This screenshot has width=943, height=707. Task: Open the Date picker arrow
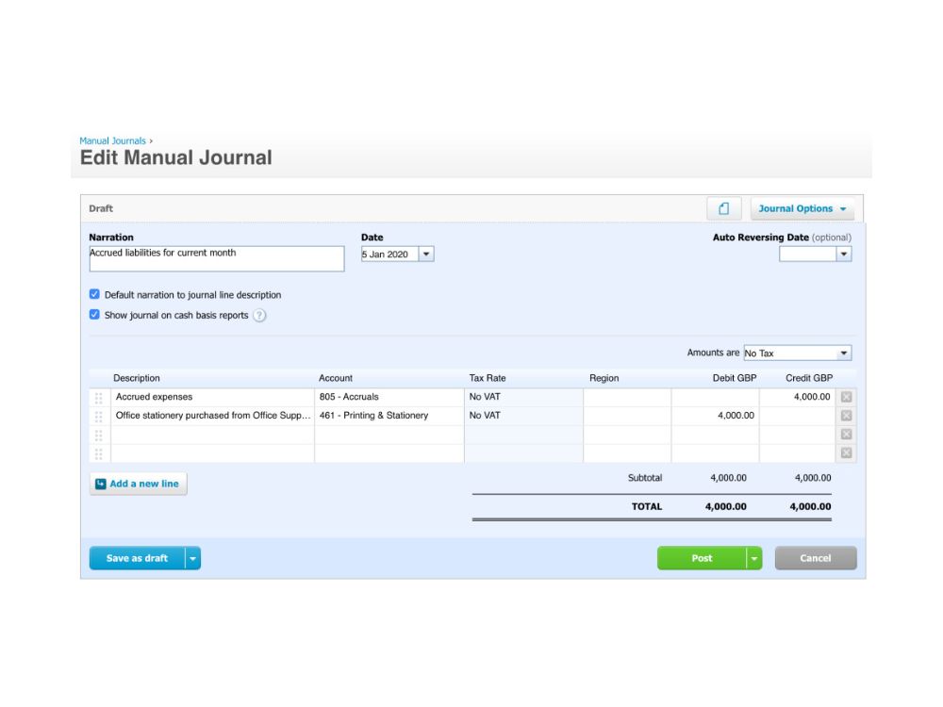tap(426, 254)
